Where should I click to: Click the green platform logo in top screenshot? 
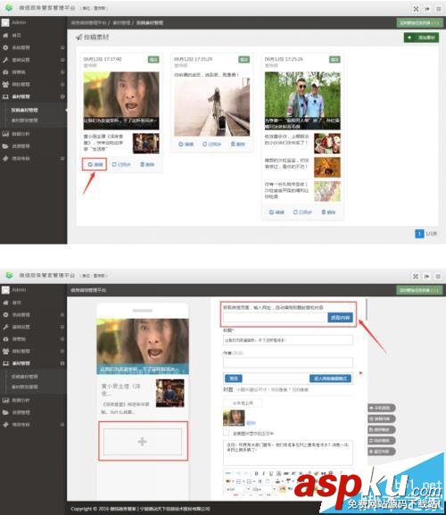coord(9,7)
